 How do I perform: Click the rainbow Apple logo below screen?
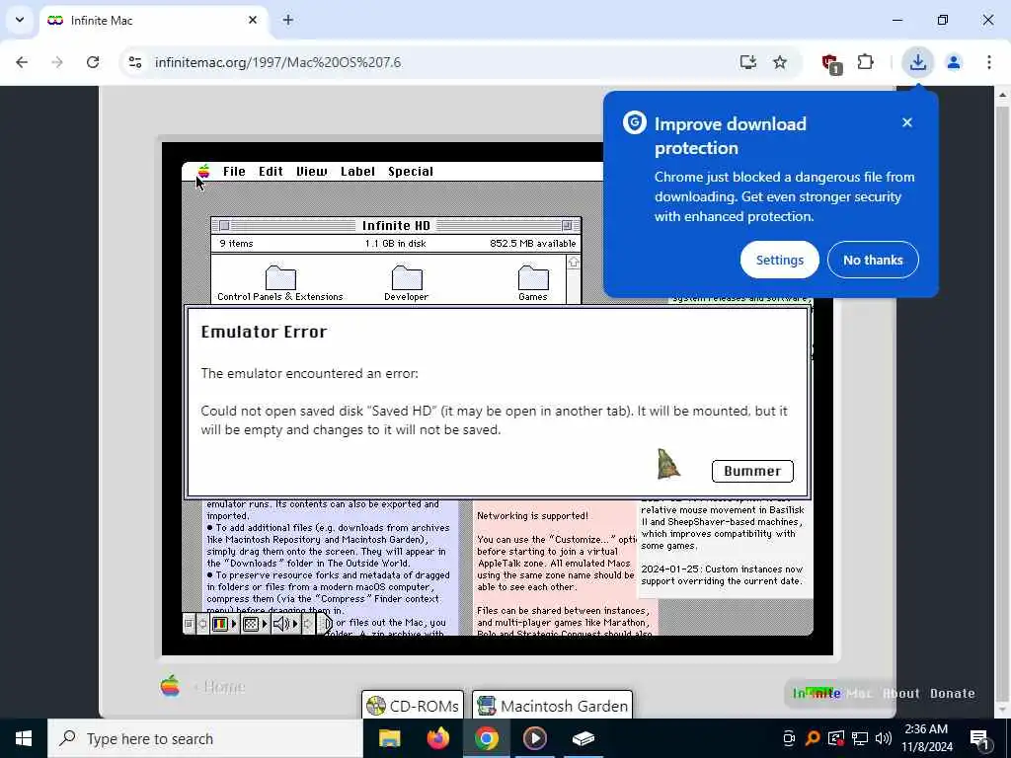point(170,685)
